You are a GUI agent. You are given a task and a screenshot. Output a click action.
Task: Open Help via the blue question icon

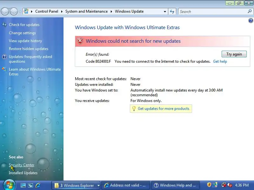[x=251, y=21]
